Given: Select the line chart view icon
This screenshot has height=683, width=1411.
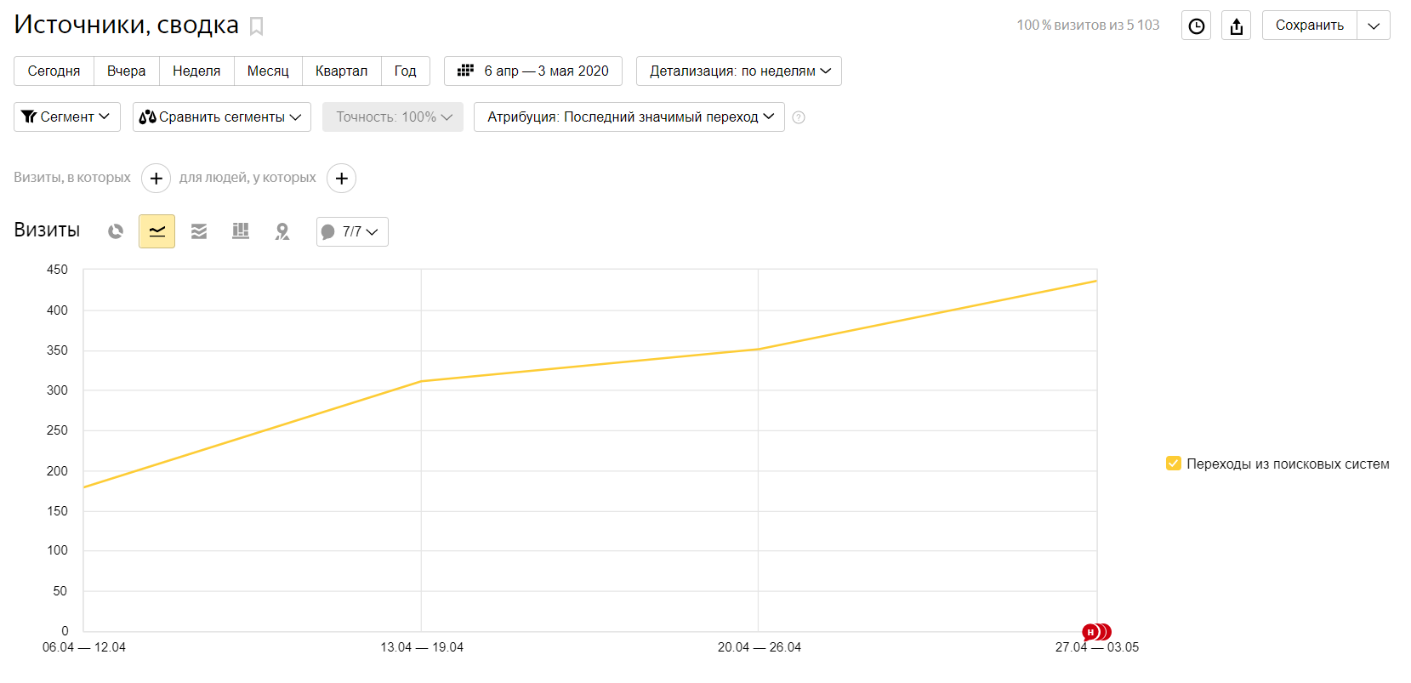Looking at the screenshot, I should click(157, 231).
